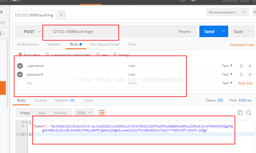256x153 pixels.
Task: Switch to the request Headers tab
Action: [x=54, y=44]
